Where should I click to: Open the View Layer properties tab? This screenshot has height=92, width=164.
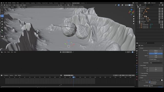[x=137, y=53]
